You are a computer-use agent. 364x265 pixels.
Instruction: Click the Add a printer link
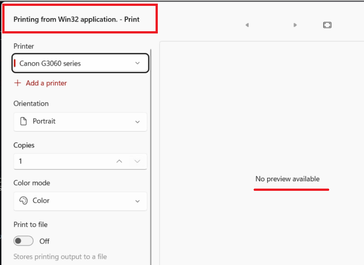[x=46, y=83]
